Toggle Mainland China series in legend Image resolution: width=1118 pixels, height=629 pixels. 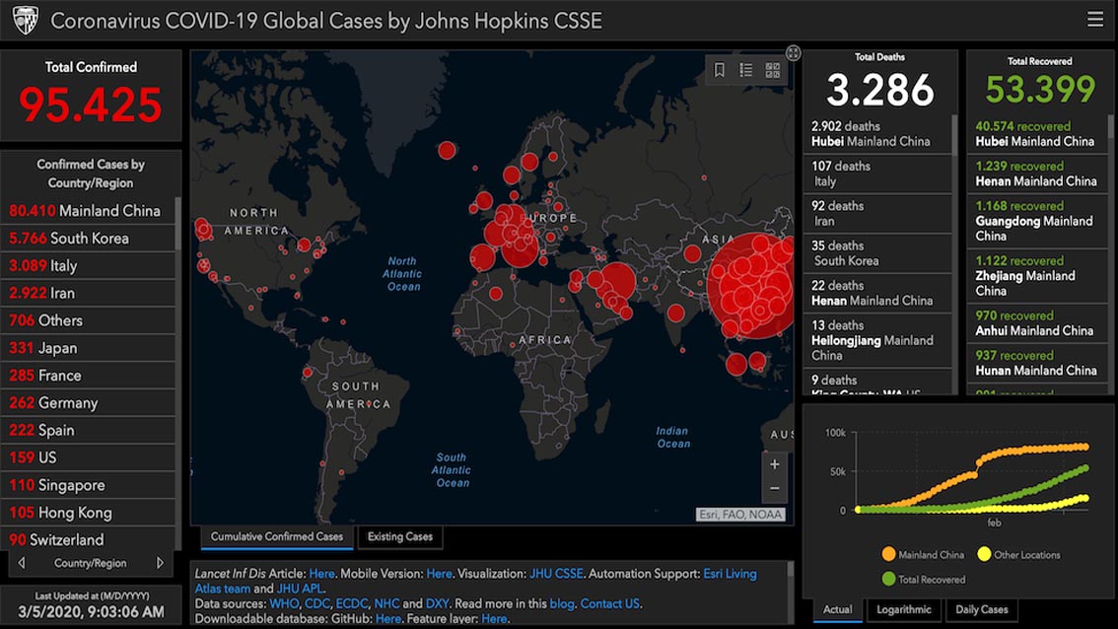(x=923, y=554)
